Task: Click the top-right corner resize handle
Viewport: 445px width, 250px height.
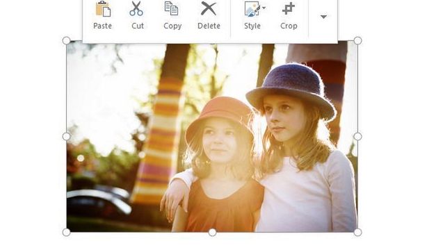Action: (x=357, y=40)
